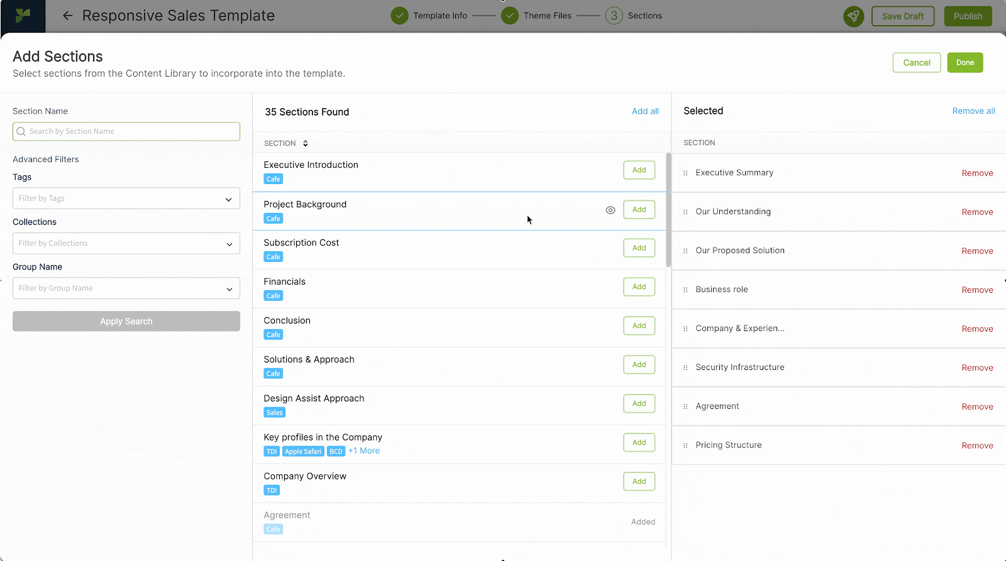The width and height of the screenshot is (1006, 561).
Task: Click the sections list vertical scrollbar
Action: tap(668, 210)
